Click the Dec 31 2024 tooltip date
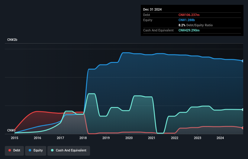This screenshot has height=159, width=248. pos(152,9)
